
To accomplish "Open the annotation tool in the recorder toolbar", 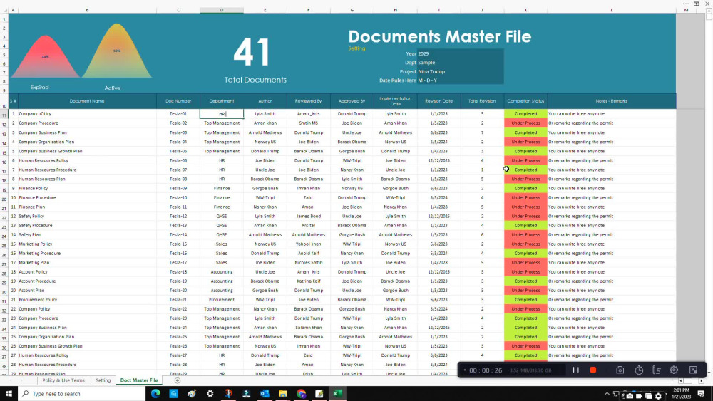I will 656,370.
